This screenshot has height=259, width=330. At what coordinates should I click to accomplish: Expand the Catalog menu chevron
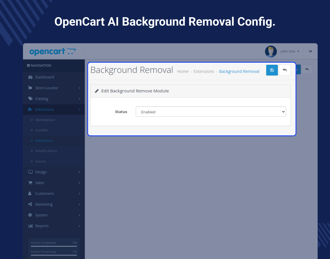79,99
